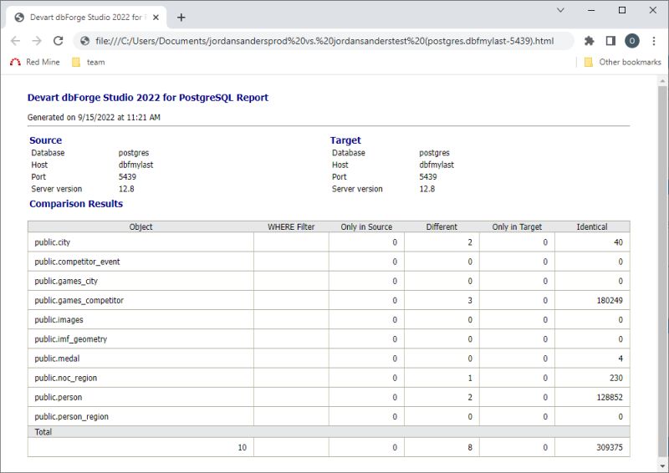Image resolution: width=669 pixels, height=473 pixels.
Task: Click the browser forward arrow
Action: tap(37, 41)
